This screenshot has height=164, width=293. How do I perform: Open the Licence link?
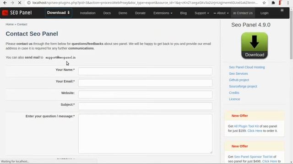click(x=234, y=99)
